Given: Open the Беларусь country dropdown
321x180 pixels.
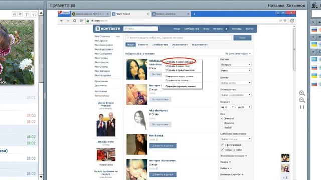Looking at the screenshot, I should coord(236,64).
